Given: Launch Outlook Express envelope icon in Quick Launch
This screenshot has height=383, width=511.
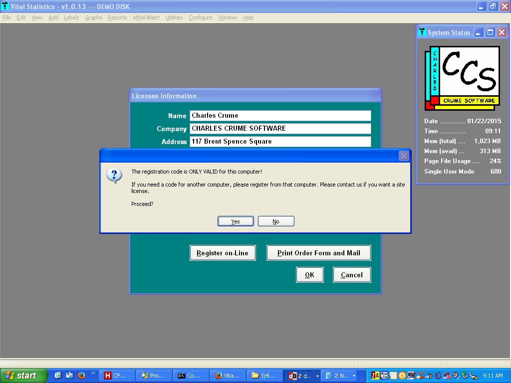Looking at the screenshot, I should [69, 376].
